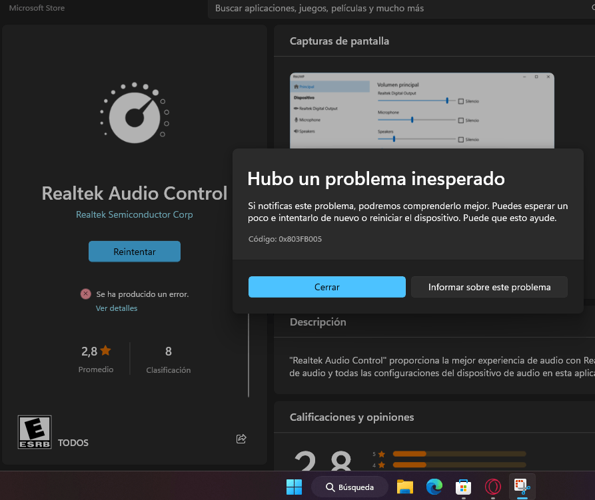This screenshot has width=595, height=500.
Task: Click the red error icon beside the message
Action: tap(85, 294)
